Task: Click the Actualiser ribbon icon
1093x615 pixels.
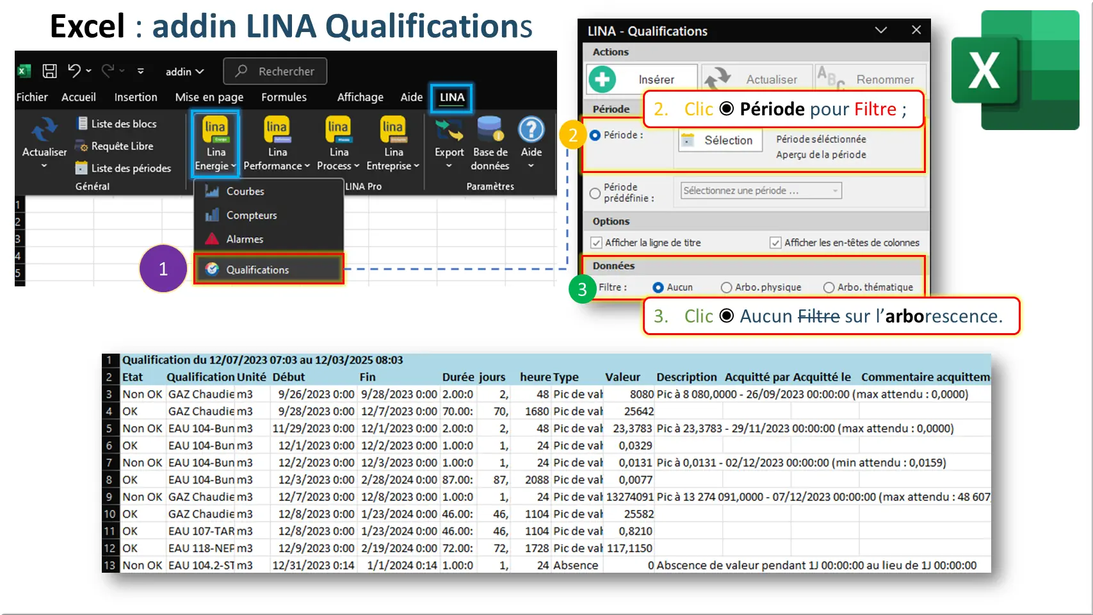Action: [44, 129]
